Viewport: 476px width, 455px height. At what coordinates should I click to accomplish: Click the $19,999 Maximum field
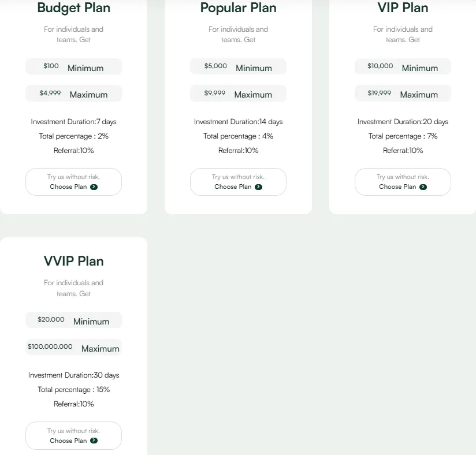[403, 94]
